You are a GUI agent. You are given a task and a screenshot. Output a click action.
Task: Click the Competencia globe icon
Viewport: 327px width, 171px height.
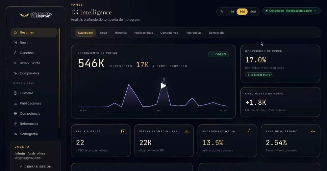(x=15, y=113)
